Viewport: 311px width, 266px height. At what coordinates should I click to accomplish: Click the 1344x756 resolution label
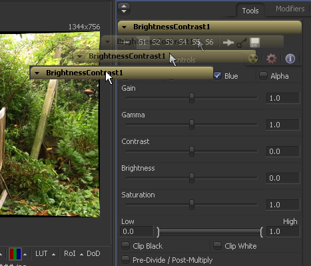click(x=84, y=27)
